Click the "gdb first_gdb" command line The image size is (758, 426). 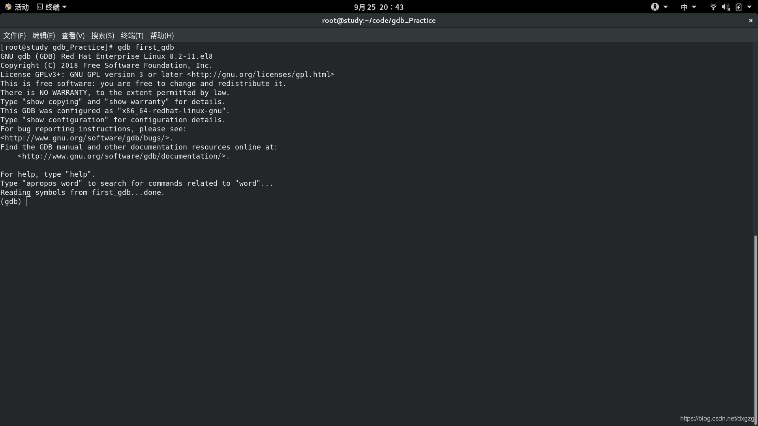point(87,47)
